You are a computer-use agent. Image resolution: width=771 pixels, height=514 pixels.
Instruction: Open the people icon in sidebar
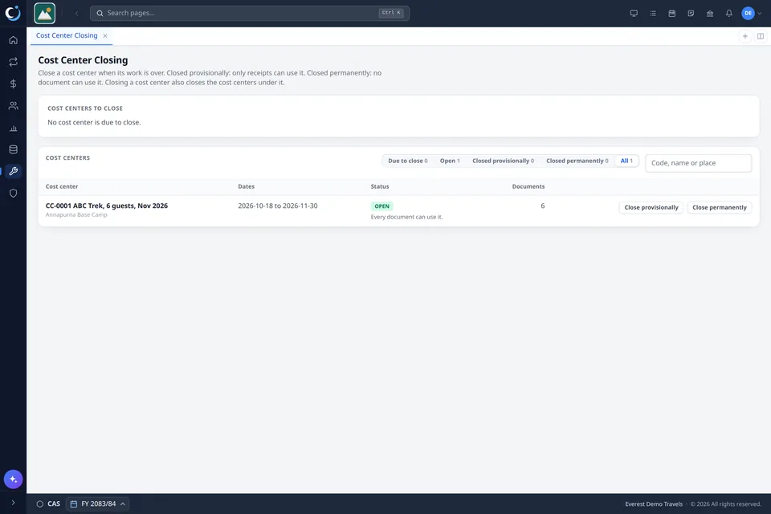14,106
